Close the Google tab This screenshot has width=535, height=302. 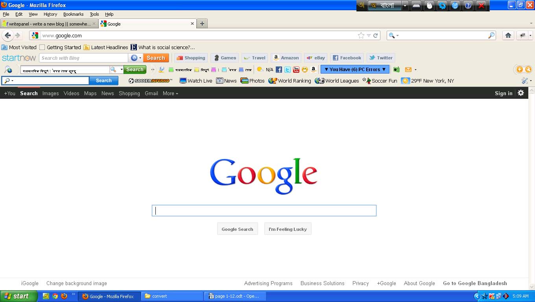192,24
